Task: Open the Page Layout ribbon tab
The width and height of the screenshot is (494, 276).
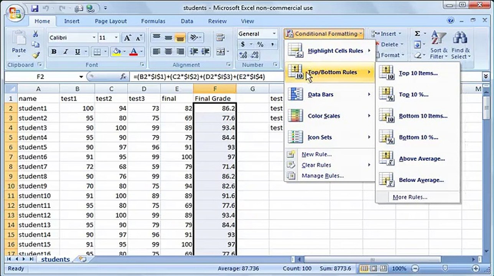Action: tap(111, 21)
